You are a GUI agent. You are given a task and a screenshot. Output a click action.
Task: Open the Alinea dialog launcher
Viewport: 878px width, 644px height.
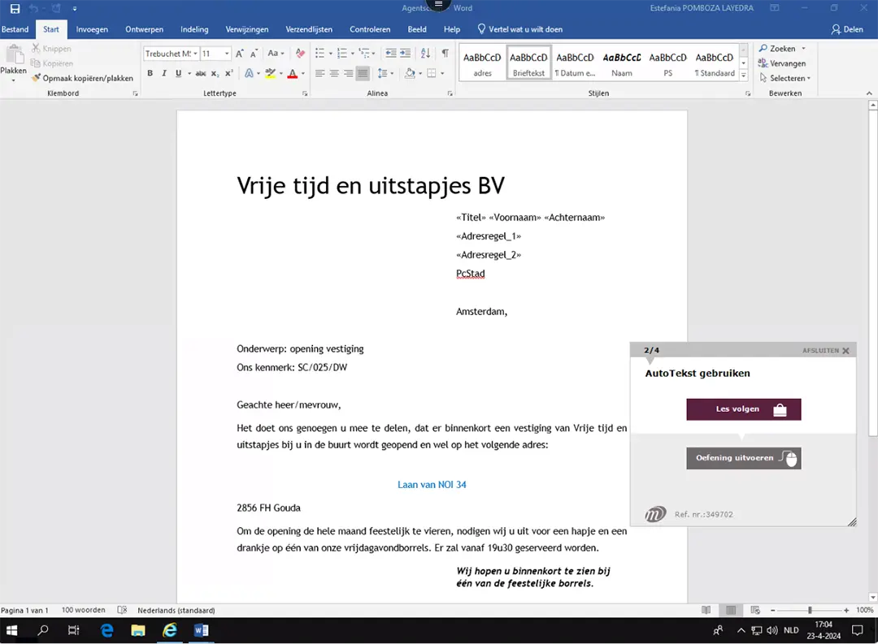point(450,94)
